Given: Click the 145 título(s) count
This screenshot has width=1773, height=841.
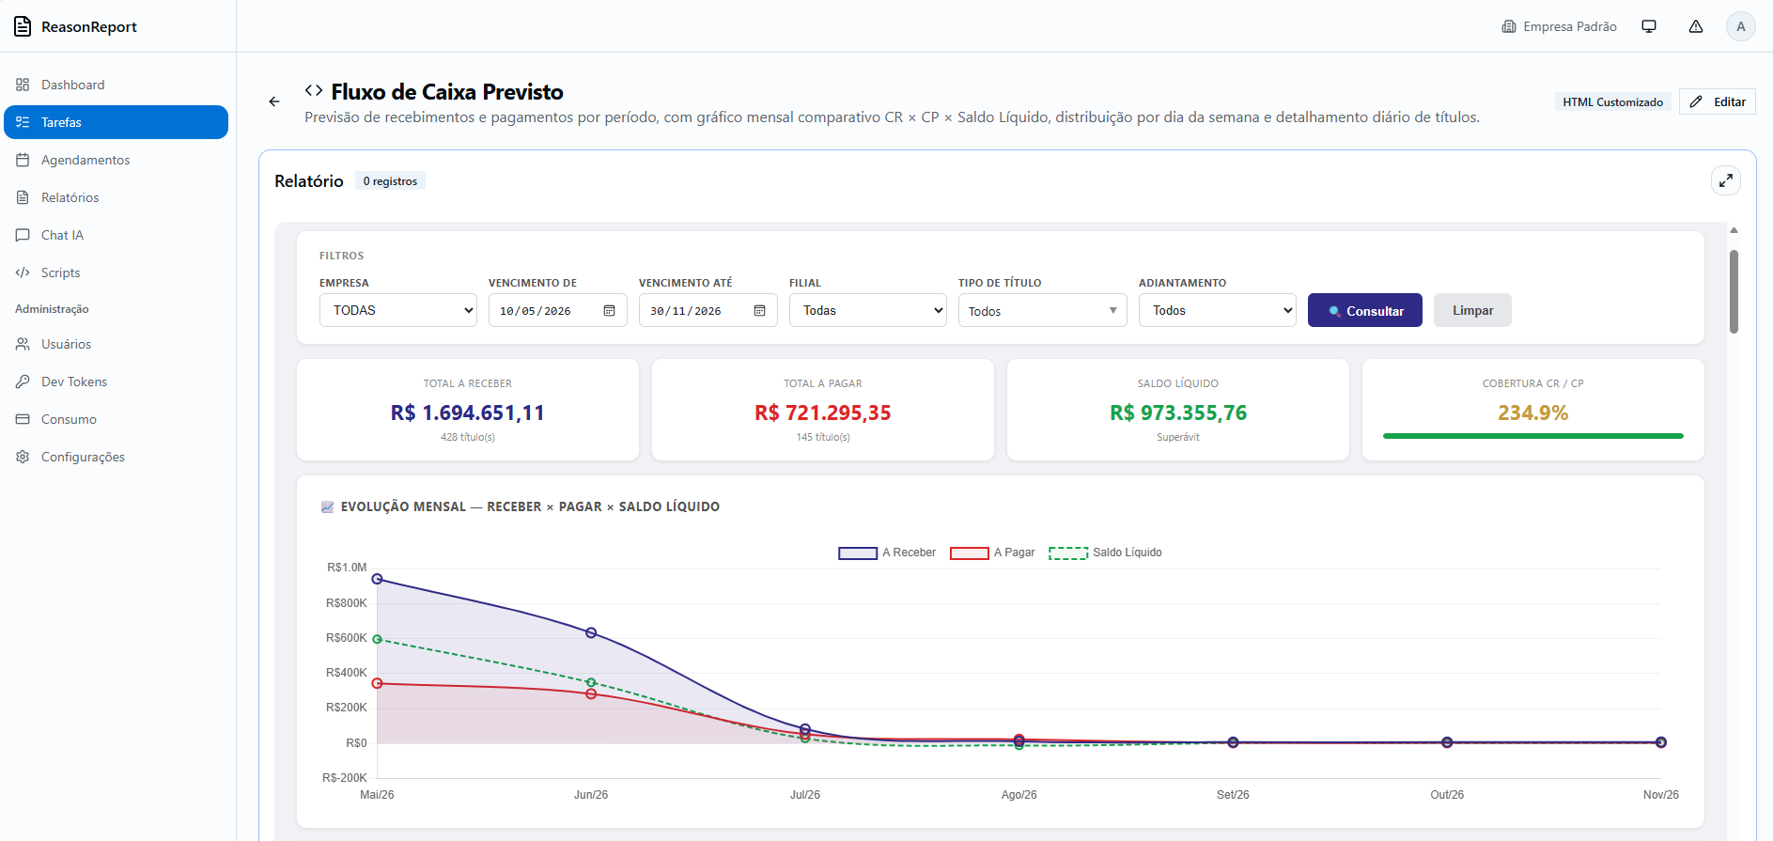Looking at the screenshot, I should point(823,437).
